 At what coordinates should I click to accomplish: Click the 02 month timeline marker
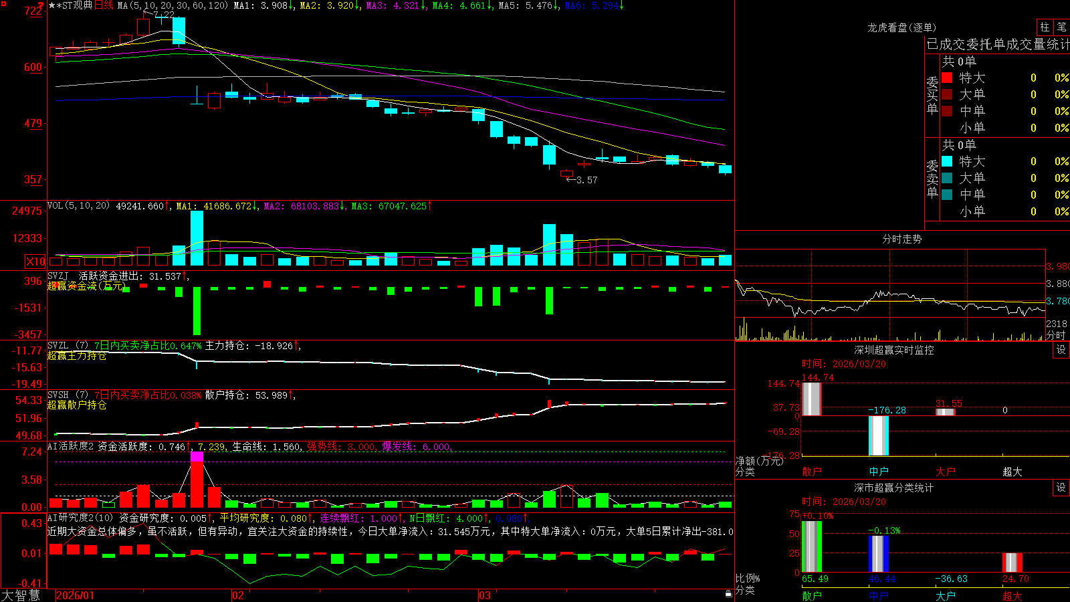coord(237,595)
